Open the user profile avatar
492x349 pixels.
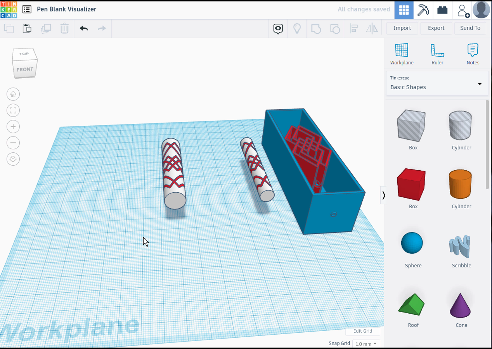point(482,10)
